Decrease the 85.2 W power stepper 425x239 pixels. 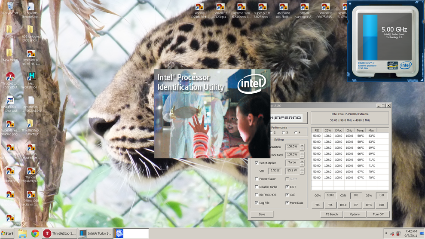point(302,173)
